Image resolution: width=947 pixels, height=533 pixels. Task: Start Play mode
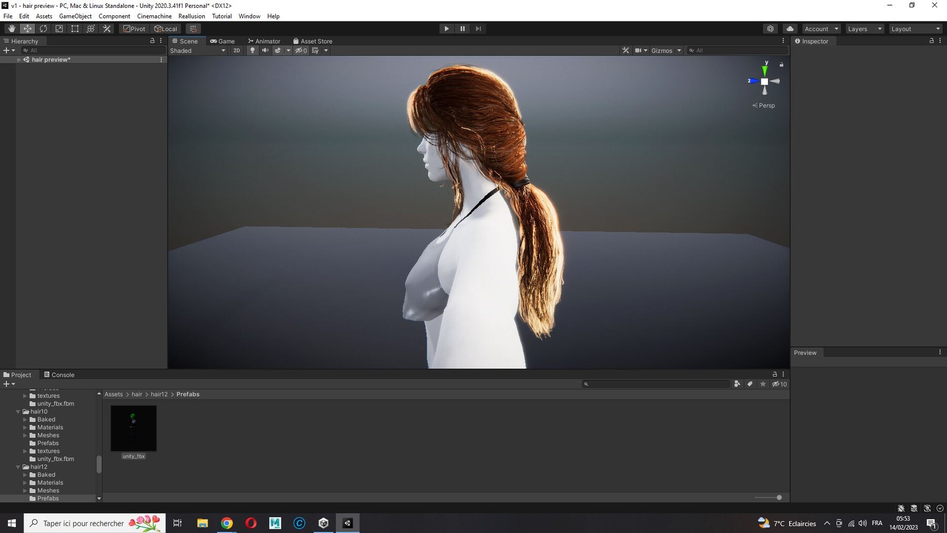click(446, 29)
